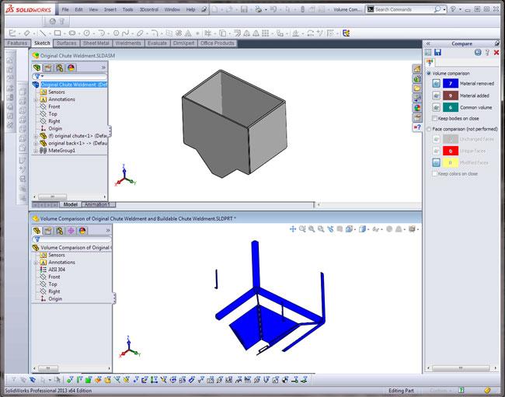Select Face comparison radio button
This screenshot has width=505, height=397.
pyautogui.click(x=429, y=128)
